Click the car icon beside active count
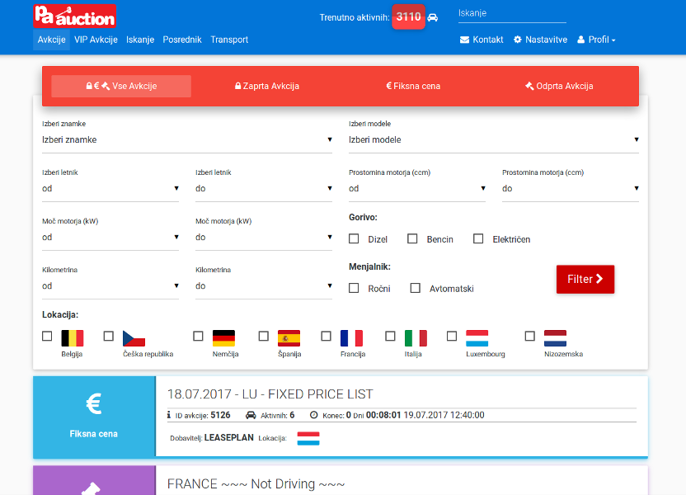 pos(433,17)
